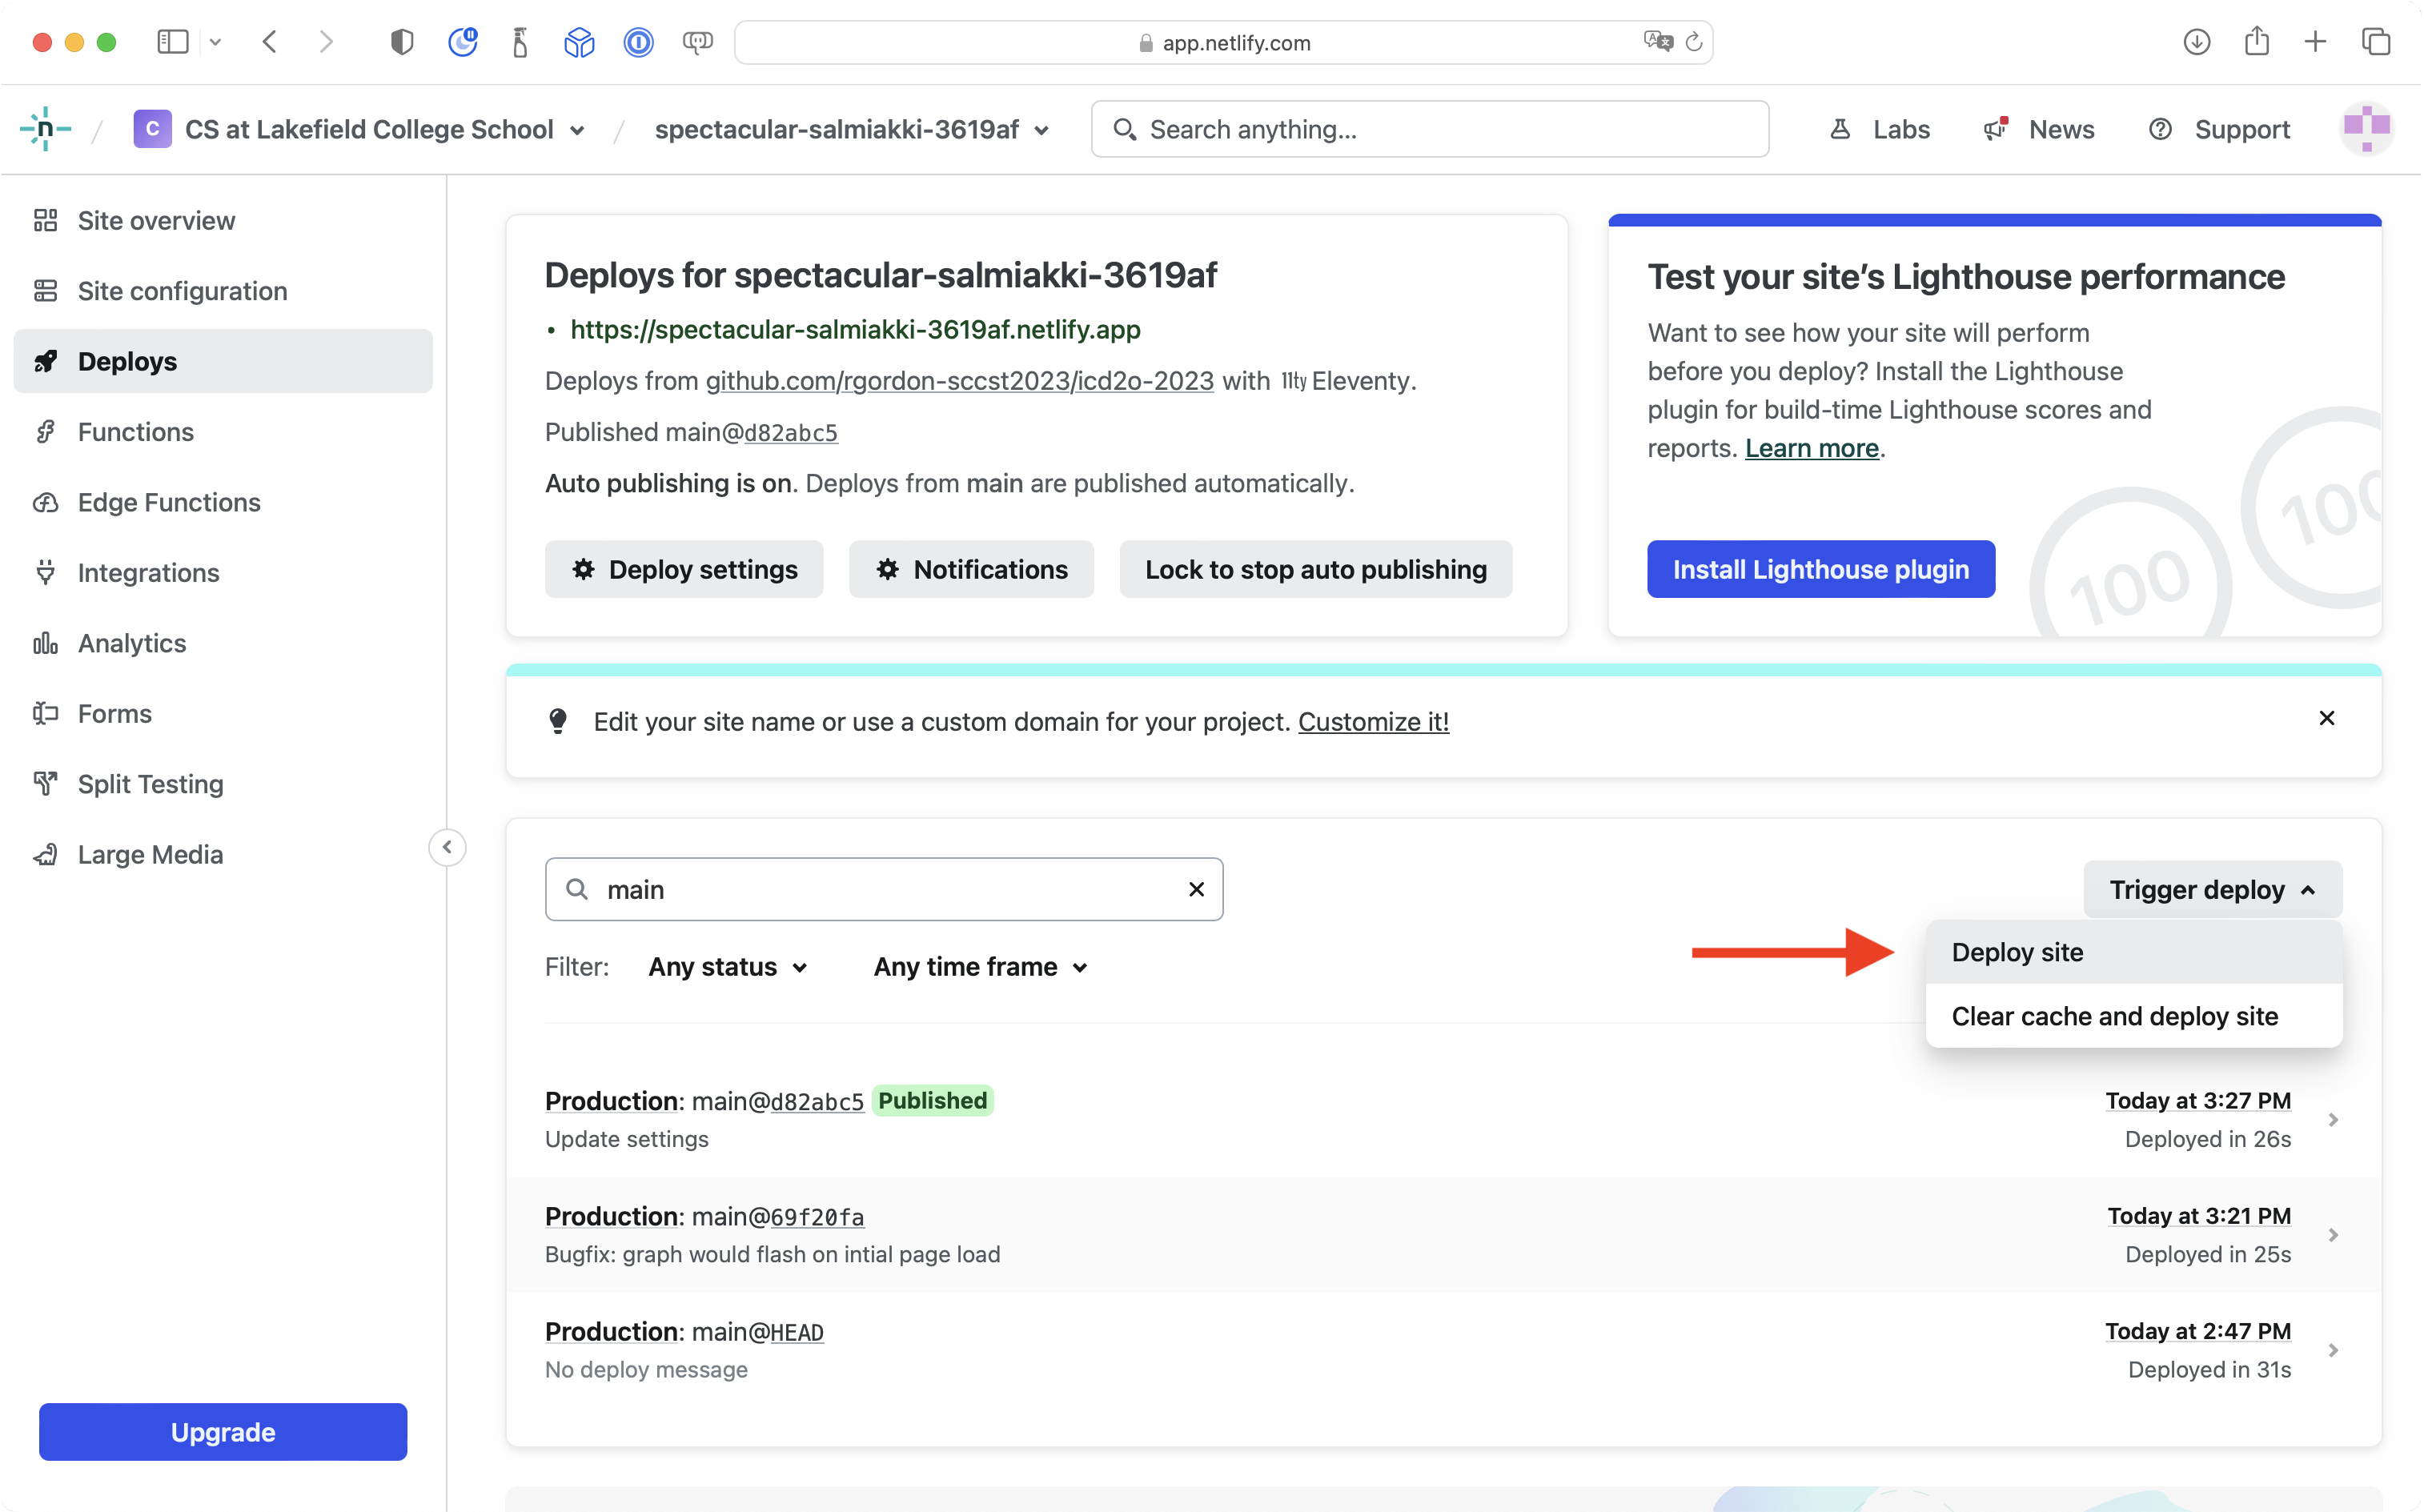Open Support from the top navigation
This screenshot has height=1512, width=2424.
pyautogui.click(x=2219, y=129)
